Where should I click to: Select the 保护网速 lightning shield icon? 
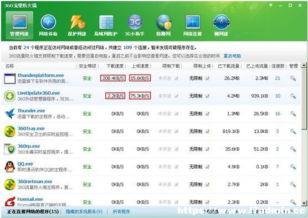pos(77,25)
